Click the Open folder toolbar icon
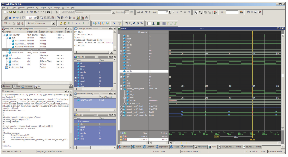 point(10,12)
